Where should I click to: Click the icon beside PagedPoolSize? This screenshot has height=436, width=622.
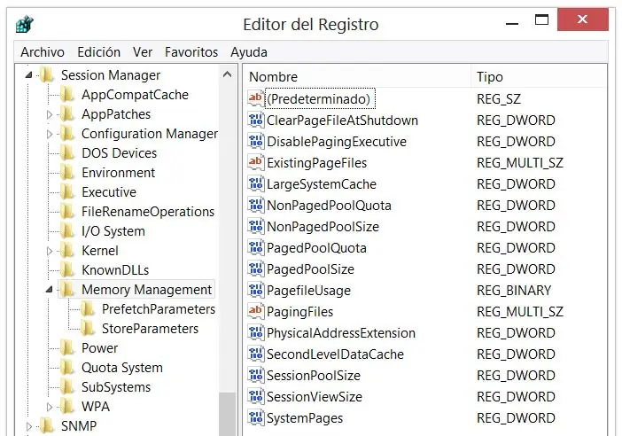click(256, 269)
